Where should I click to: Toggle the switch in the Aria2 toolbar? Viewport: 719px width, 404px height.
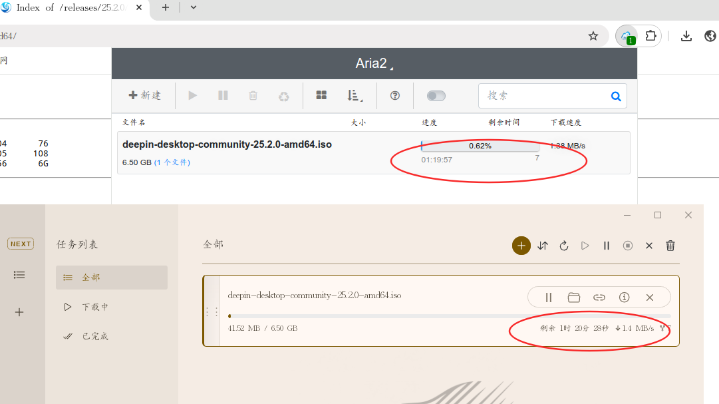pyautogui.click(x=436, y=95)
